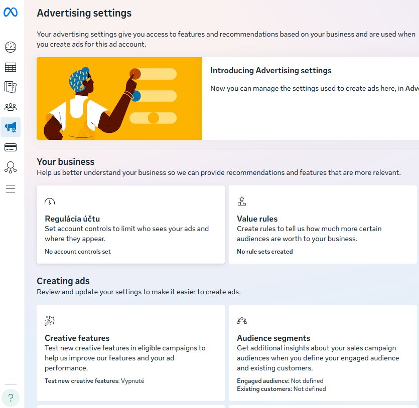Click the gauge icon above Regulácia účtu

pyautogui.click(x=50, y=201)
